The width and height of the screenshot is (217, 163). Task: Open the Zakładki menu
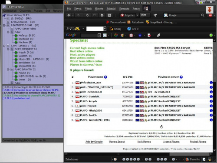[x=111, y=9]
